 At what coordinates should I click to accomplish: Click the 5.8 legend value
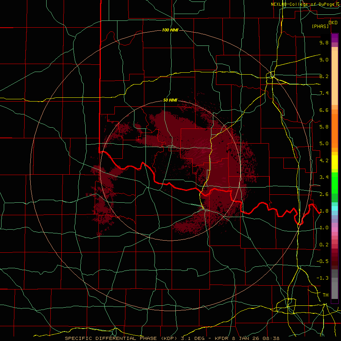(x=324, y=127)
